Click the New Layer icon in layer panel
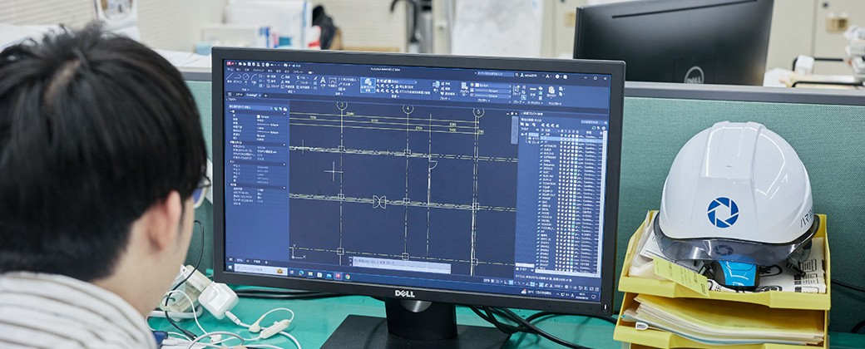The image size is (865, 349). tap(543, 125)
